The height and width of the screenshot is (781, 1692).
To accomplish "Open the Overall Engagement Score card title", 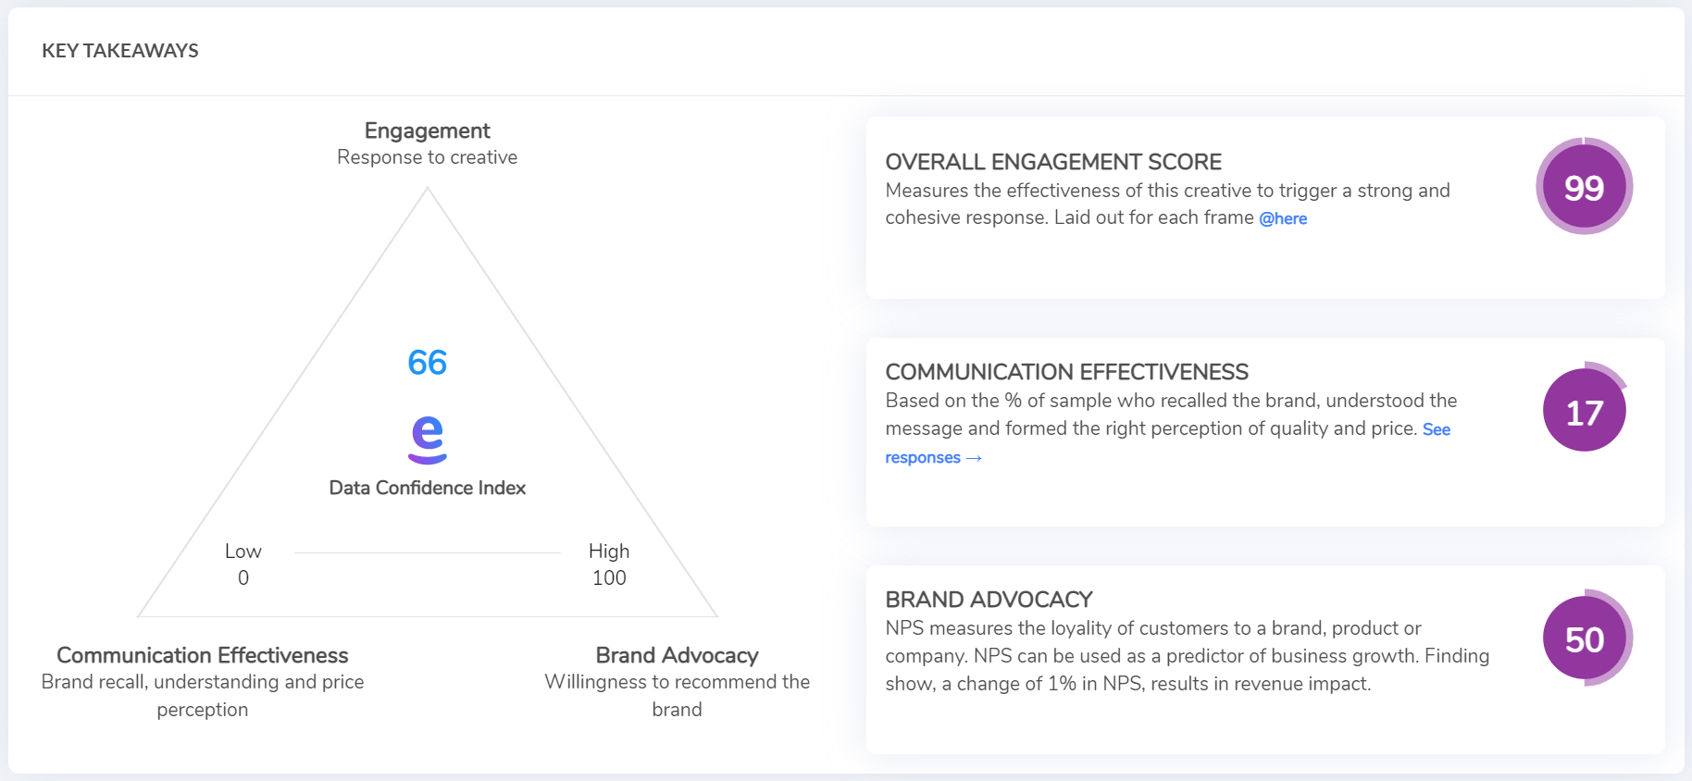I will tap(1053, 161).
